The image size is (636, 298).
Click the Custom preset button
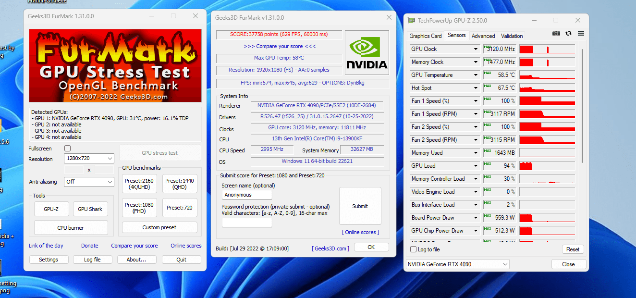point(159,227)
